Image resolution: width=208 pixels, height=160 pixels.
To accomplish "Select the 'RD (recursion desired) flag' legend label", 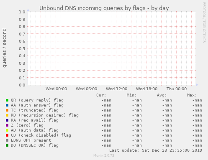I will 45,115.
